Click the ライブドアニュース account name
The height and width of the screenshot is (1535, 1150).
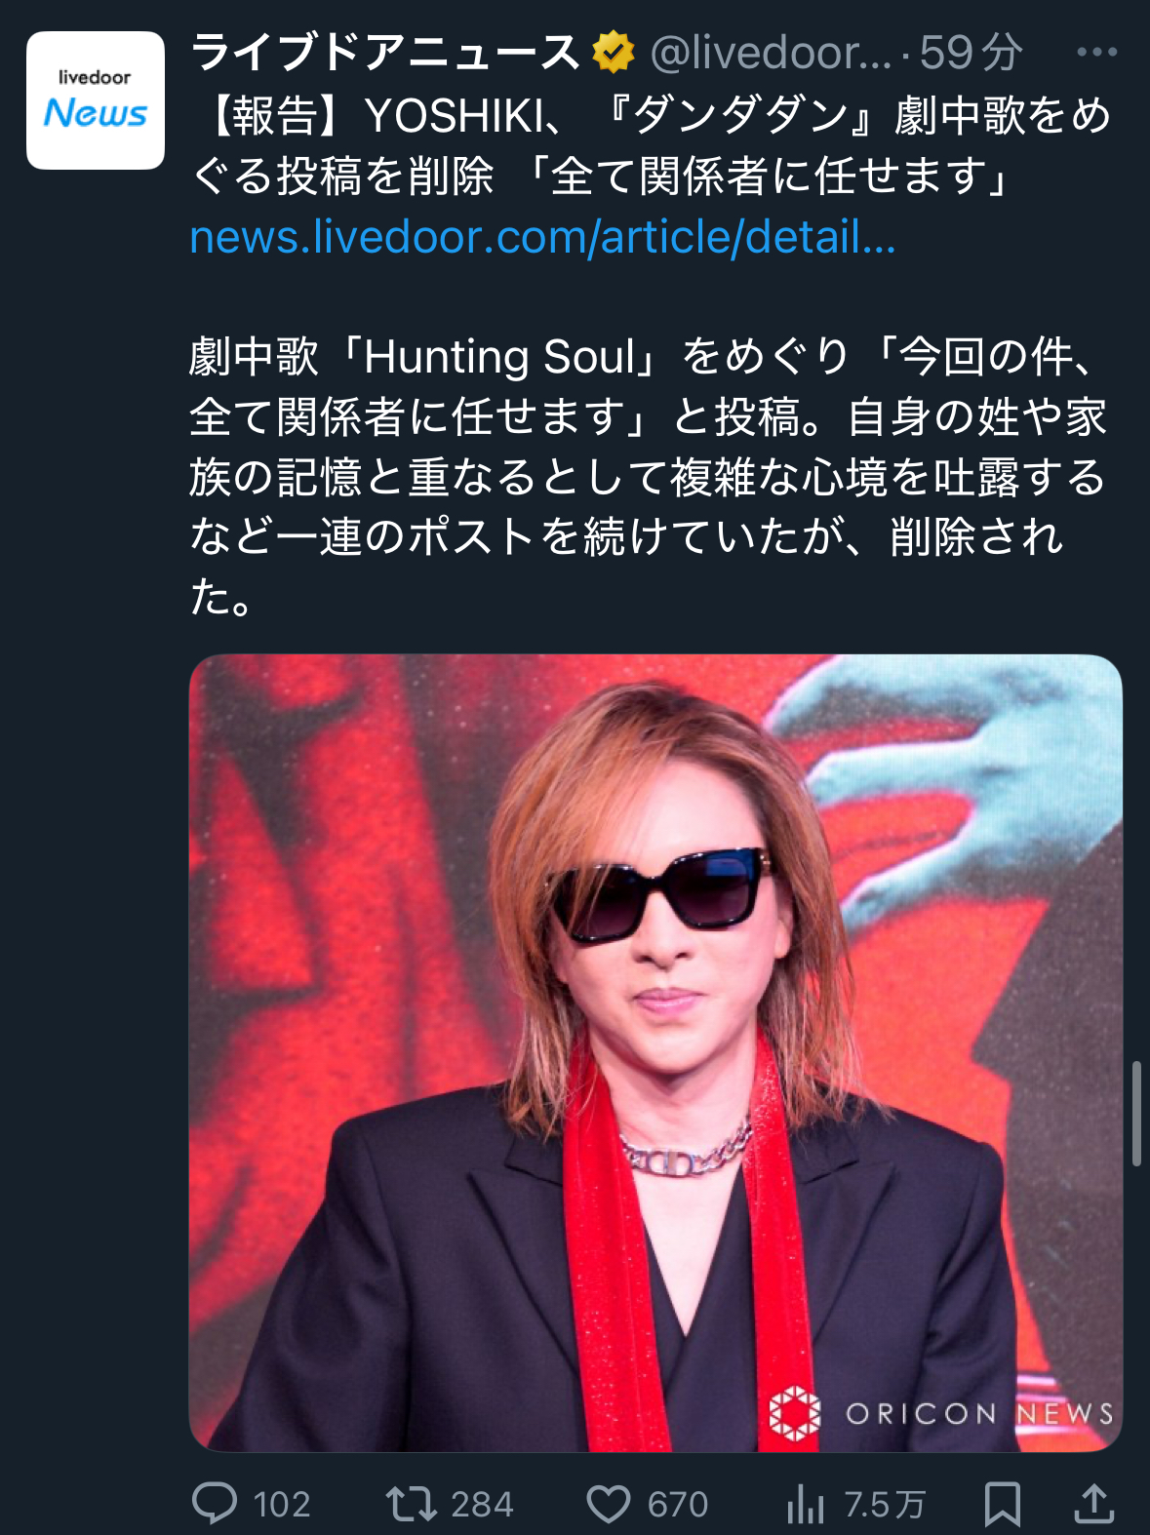coord(385,53)
